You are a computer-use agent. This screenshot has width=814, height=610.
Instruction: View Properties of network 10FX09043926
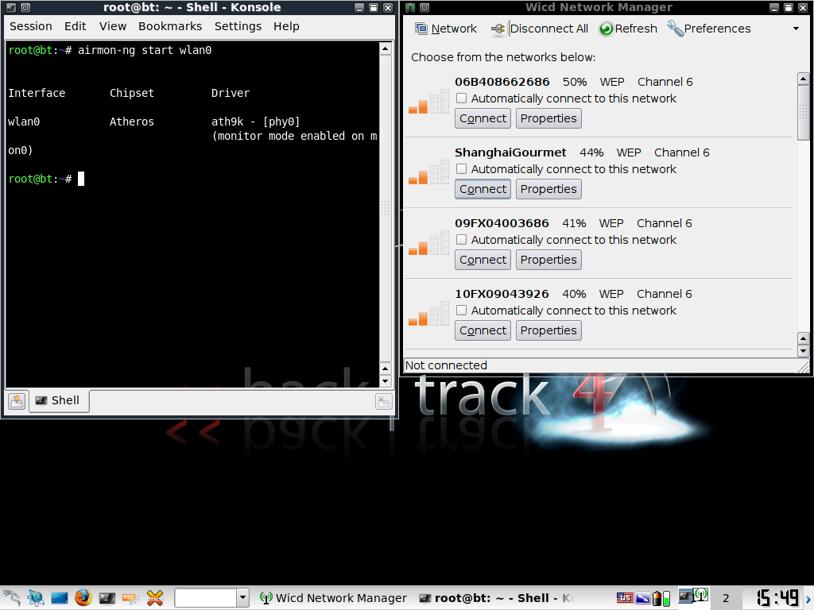(x=548, y=330)
